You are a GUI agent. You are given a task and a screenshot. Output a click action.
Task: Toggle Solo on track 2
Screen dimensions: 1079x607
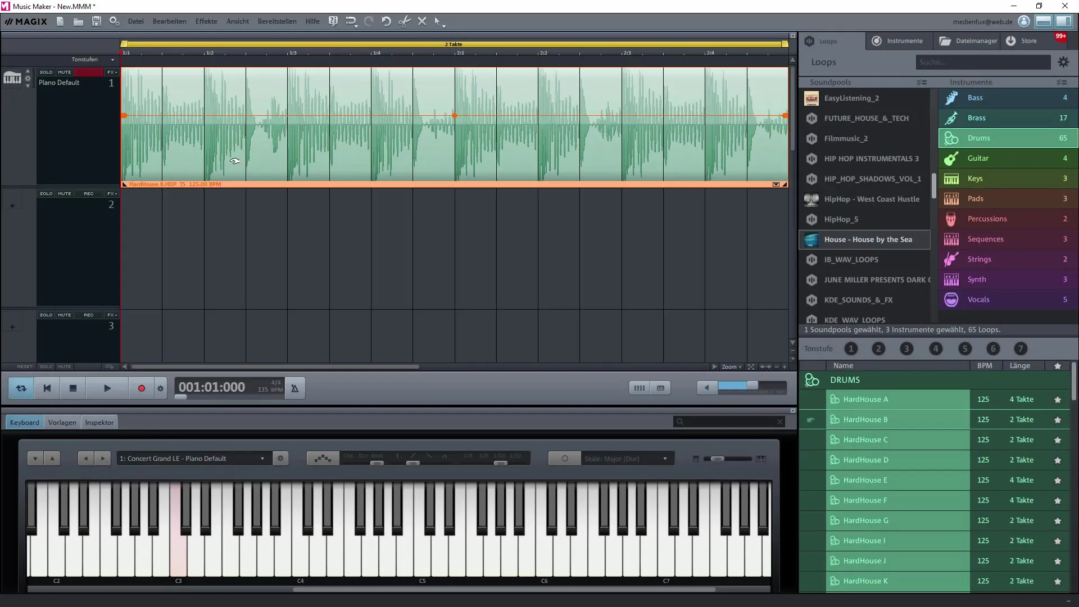click(x=46, y=193)
